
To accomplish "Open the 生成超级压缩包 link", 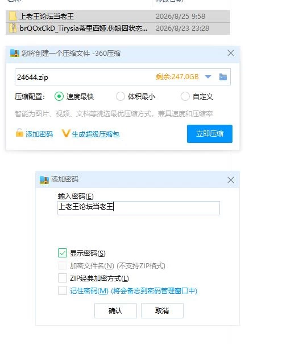I will pos(95,134).
